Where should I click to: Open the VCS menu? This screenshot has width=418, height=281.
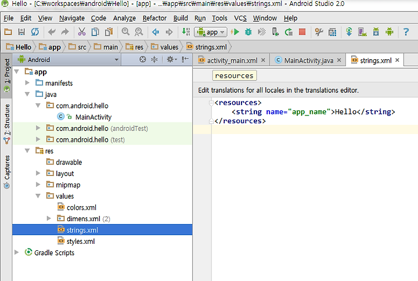(x=240, y=18)
